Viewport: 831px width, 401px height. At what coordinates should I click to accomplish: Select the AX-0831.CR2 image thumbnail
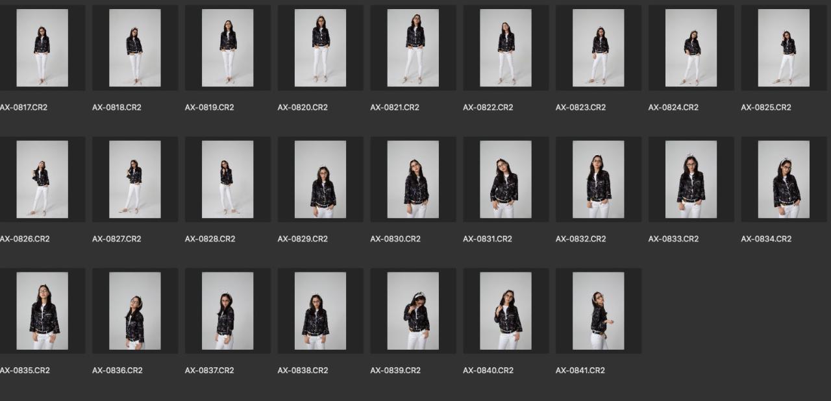tap(506, 180)
